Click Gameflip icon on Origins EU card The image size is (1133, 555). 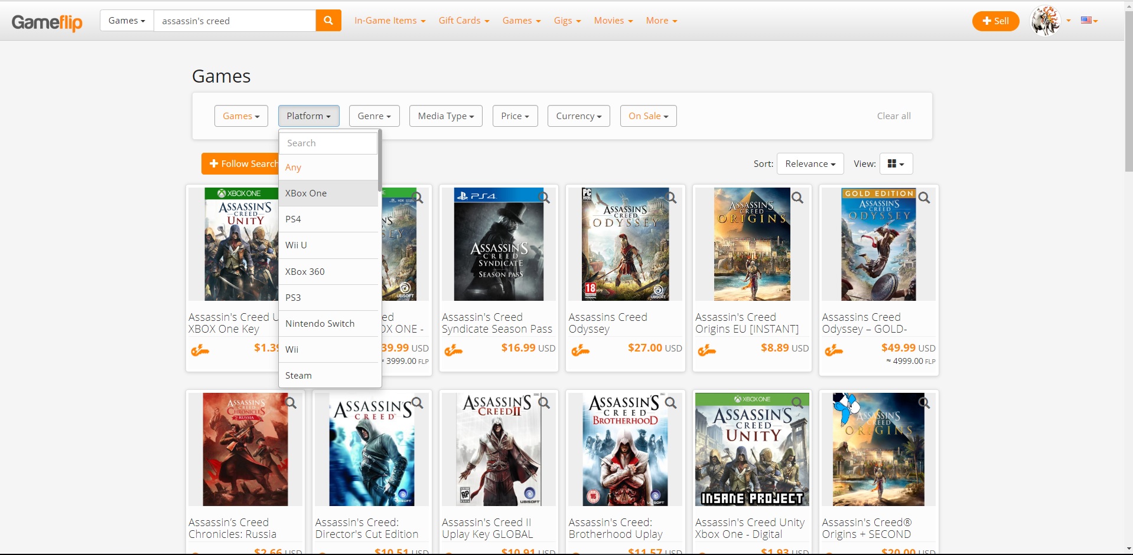(707, 351)
